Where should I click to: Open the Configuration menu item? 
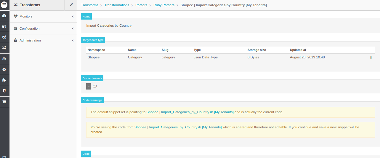(43, 28)
